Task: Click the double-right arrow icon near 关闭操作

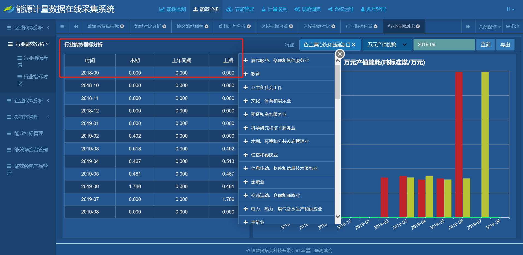Action: click(x=468, y=26)
